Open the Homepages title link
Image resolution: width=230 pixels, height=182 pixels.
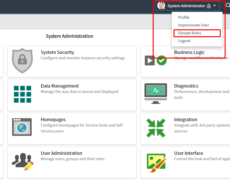[53, 120]
